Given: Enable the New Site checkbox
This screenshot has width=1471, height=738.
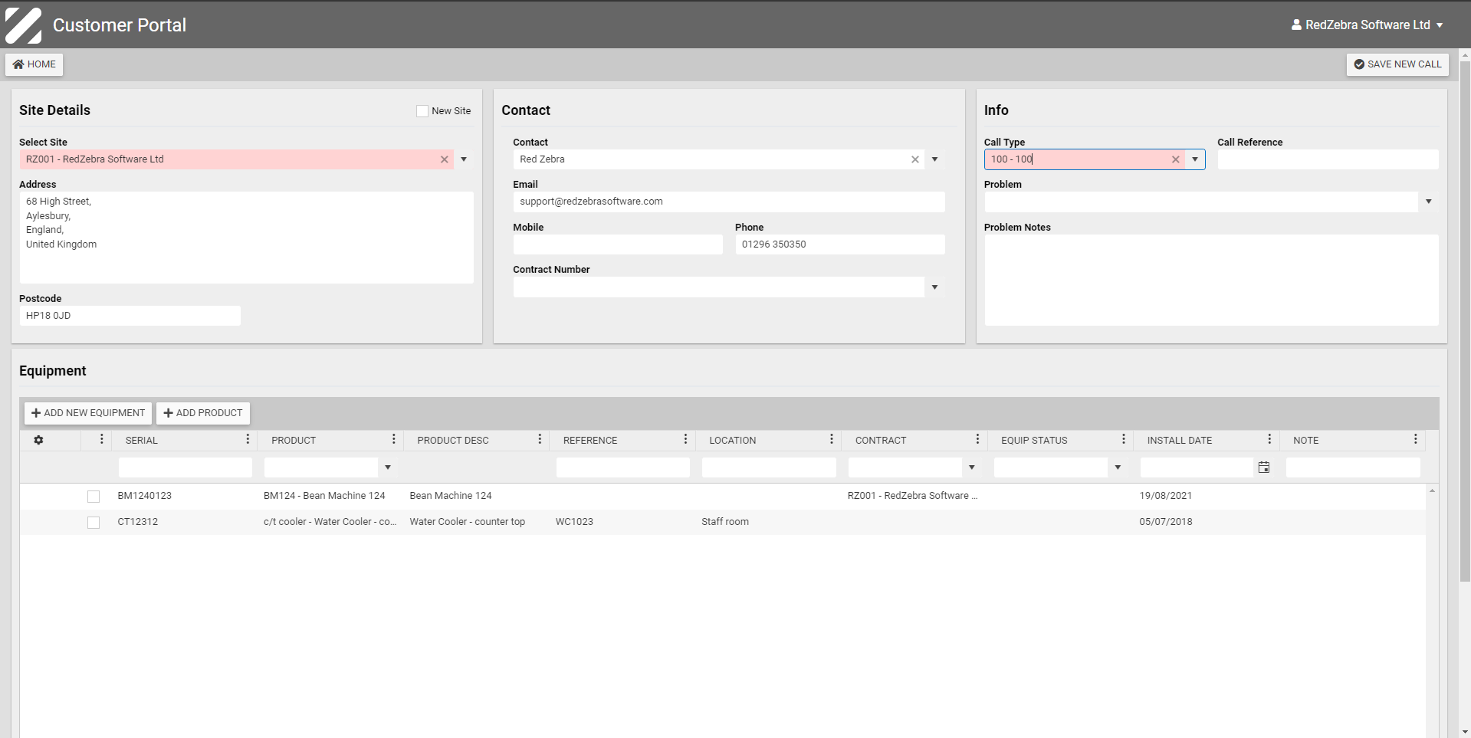Looking at the screenshot, I should pyautogui.click(x=422, y=111).
